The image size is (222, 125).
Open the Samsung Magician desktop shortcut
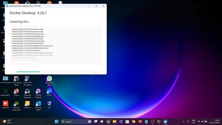[x=27, y=93]
